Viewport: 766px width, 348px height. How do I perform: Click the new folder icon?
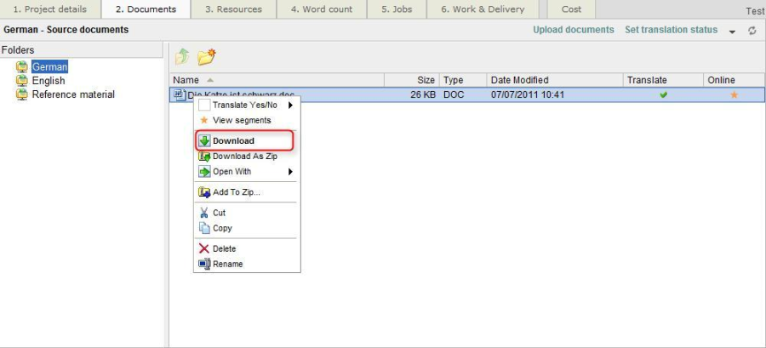click(206, 57)
